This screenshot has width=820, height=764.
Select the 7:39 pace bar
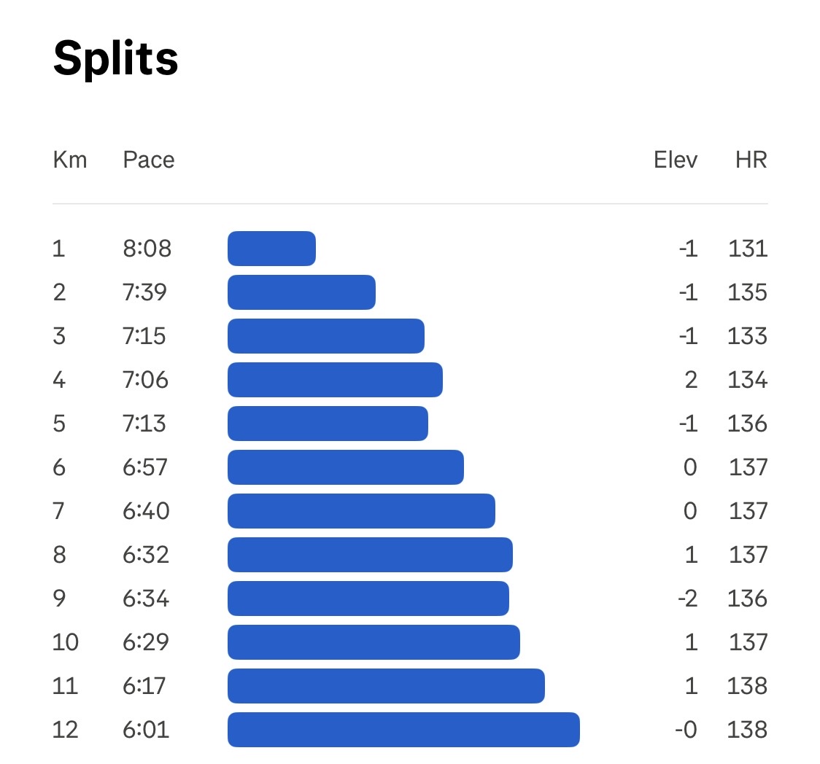click(301, 292)
